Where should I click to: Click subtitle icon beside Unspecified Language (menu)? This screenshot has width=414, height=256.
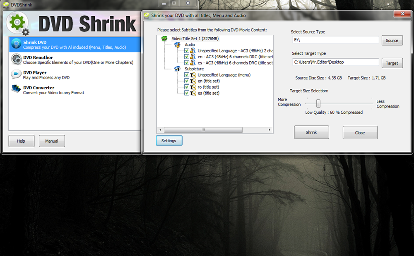(193, 75)
